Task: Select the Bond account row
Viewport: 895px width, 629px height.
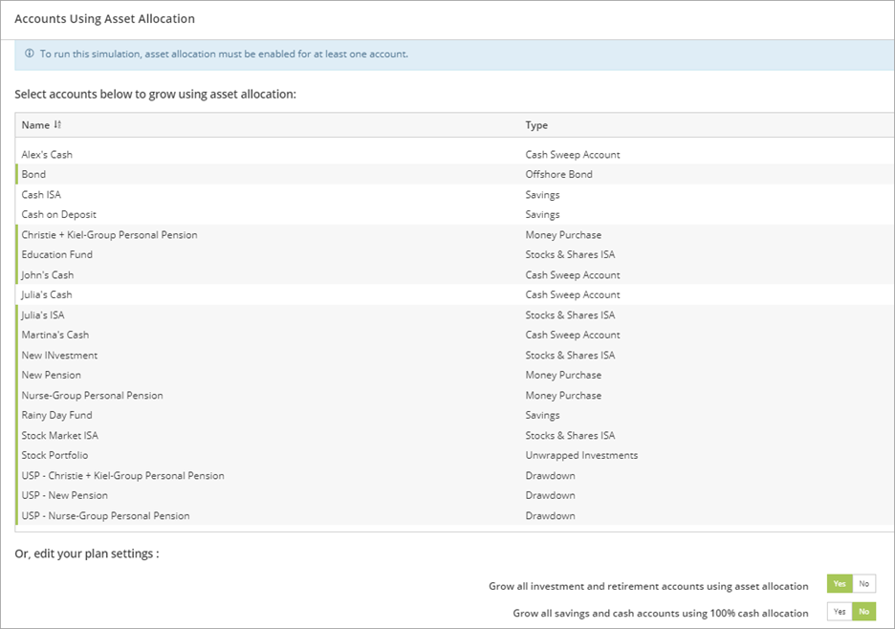Action: coord(33,174)
